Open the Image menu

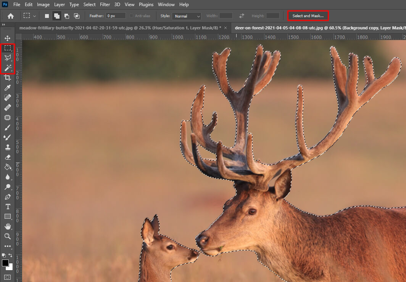pyautogui.click(x=43, y=5)
